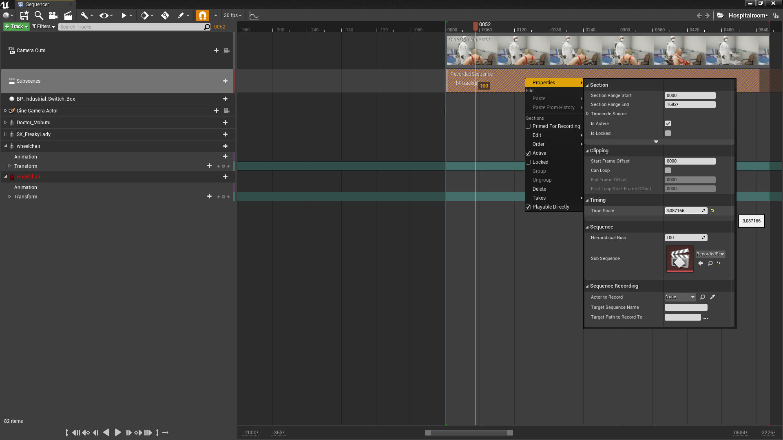Open the key options diamond icon
The image size is (783, 440).
point(147,15)
